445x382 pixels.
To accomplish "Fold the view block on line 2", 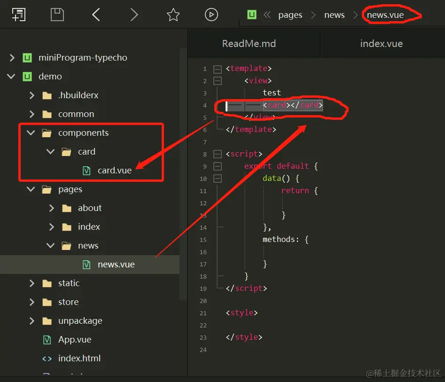I will point(218,81).
